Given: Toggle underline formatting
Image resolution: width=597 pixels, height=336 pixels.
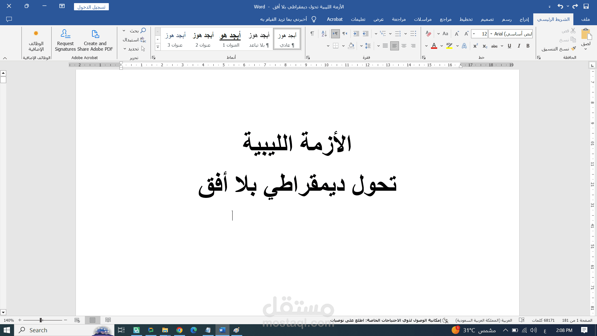Looking at the screenshot, I should (x=509, y=46).
